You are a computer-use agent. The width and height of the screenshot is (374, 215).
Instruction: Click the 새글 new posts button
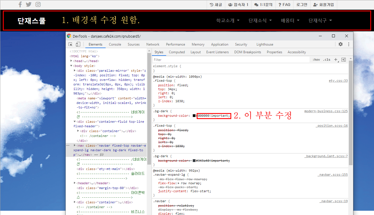[216, 5]
